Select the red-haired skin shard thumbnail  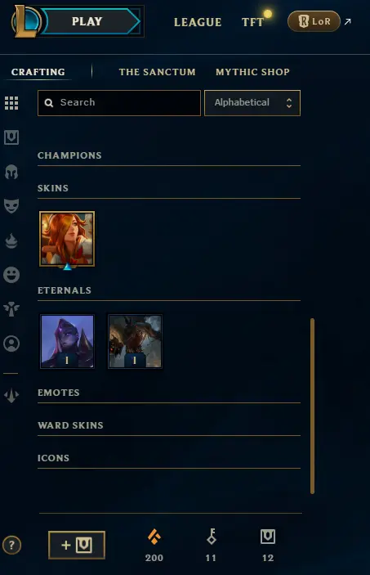tap(67, 239)
